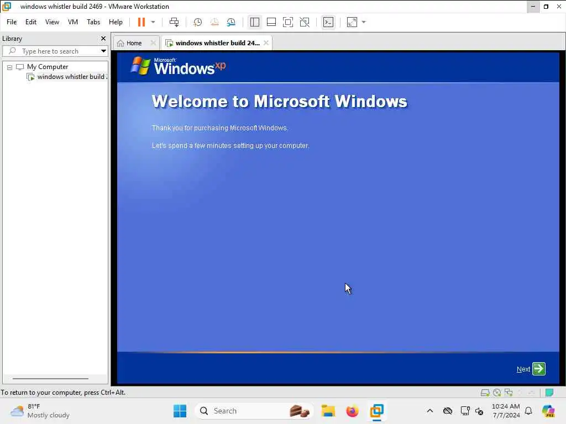
Task: Click the OneDrive tray icon
Action: 448,411
